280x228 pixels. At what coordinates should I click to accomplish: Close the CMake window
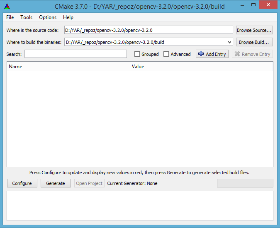pyautogui.click(x=268, y=5)
